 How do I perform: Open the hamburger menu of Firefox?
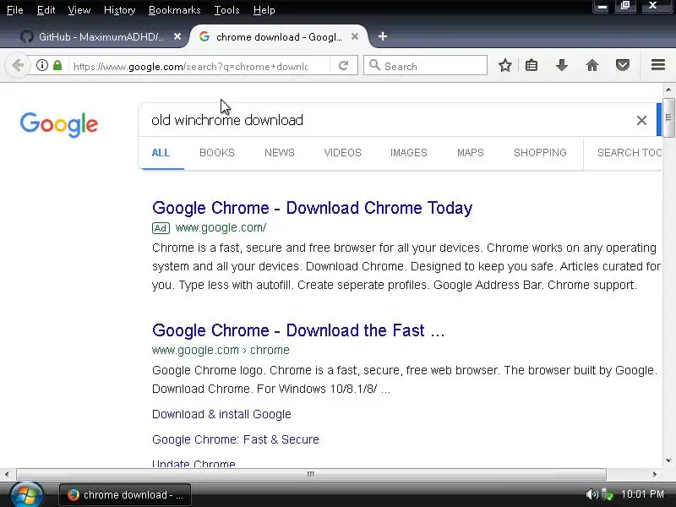[x=658, y=65]
